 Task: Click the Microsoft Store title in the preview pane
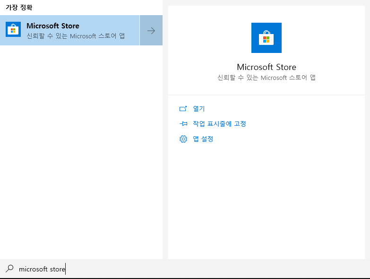click(267, 67)
